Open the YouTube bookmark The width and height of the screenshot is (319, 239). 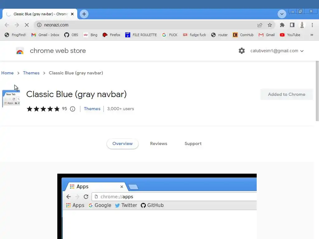(x=290, y=35)
